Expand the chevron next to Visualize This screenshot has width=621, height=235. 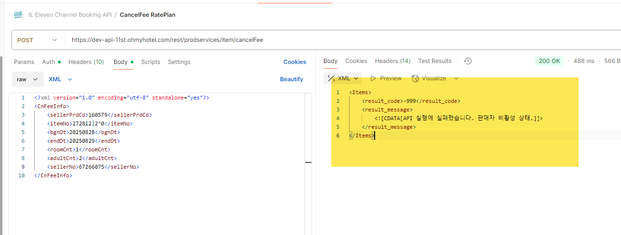[456, 78]
